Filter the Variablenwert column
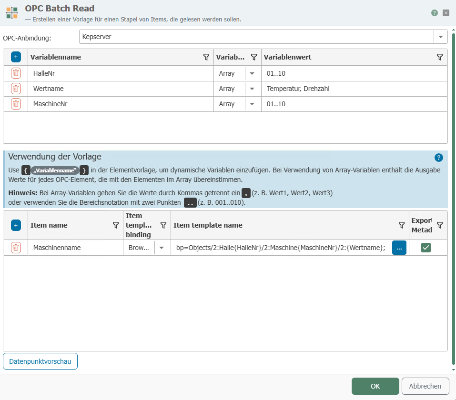This screenshot has height=400, width=456. [440, 57]
